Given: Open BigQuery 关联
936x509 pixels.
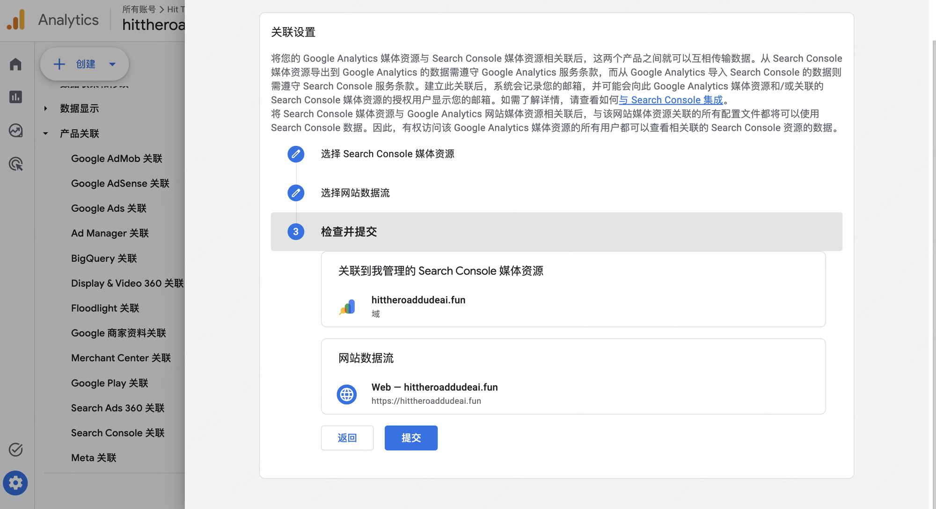Looking at the screenshot, I should [104, 258].
